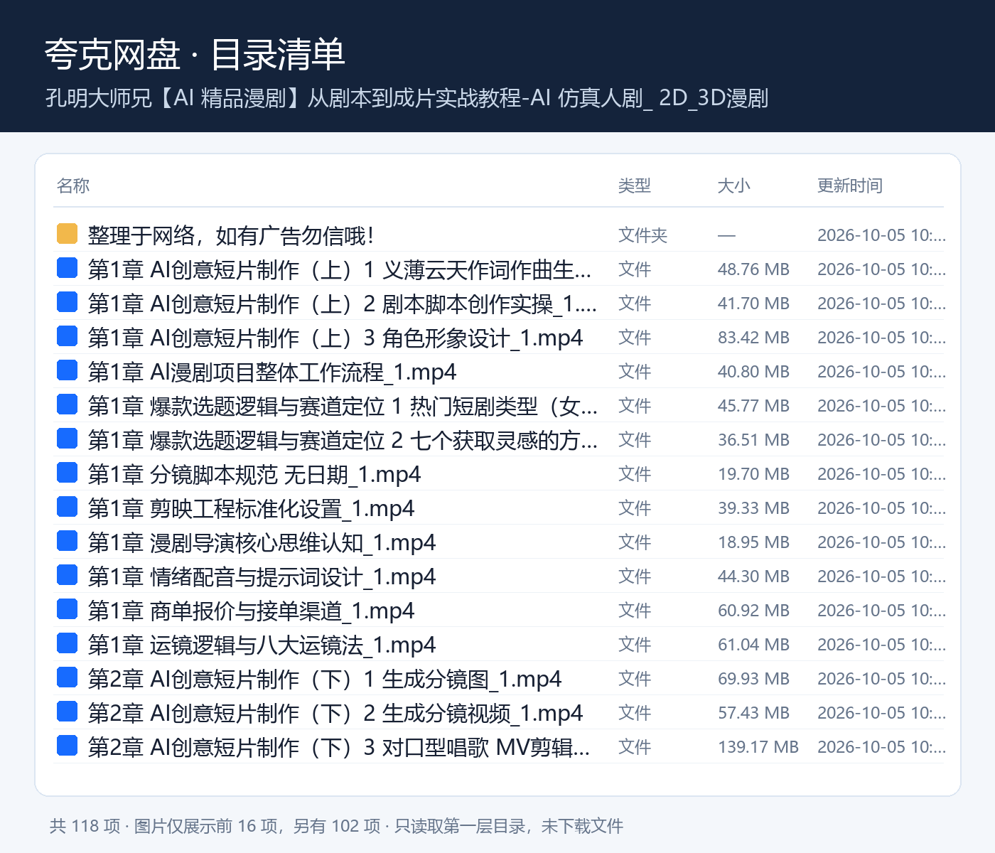Select file name 第1章 商单报价与接单渠道_1.mp4
The image size is (995, 853).
pos(251,611)
